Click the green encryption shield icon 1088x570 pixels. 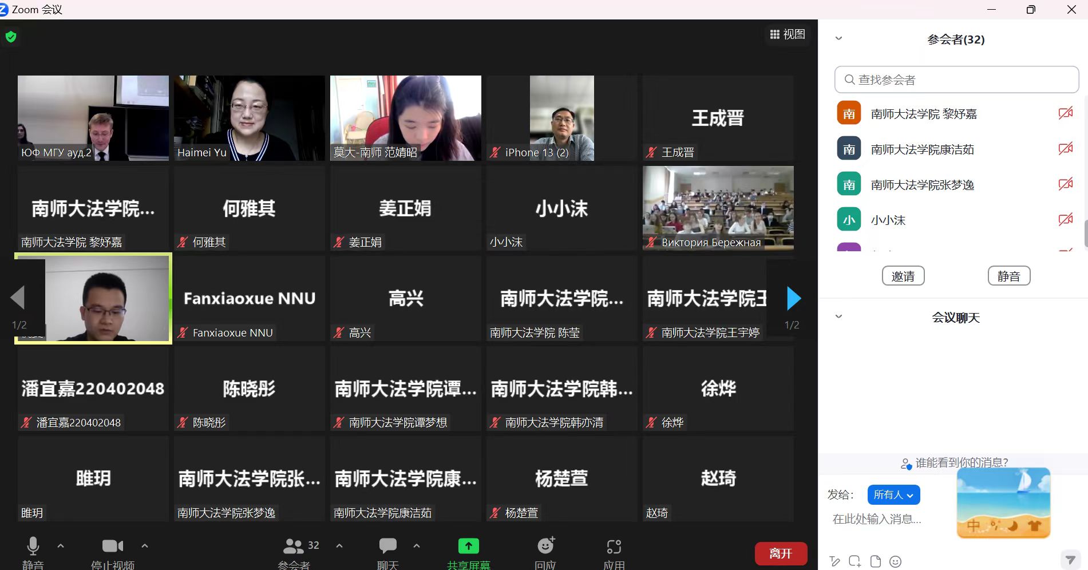click(x=11, y=37)
